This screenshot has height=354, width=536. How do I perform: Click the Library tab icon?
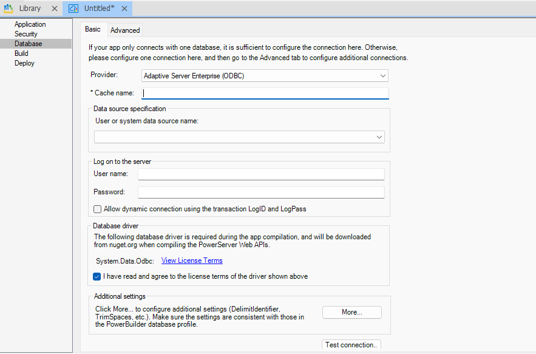pos(9,9)
